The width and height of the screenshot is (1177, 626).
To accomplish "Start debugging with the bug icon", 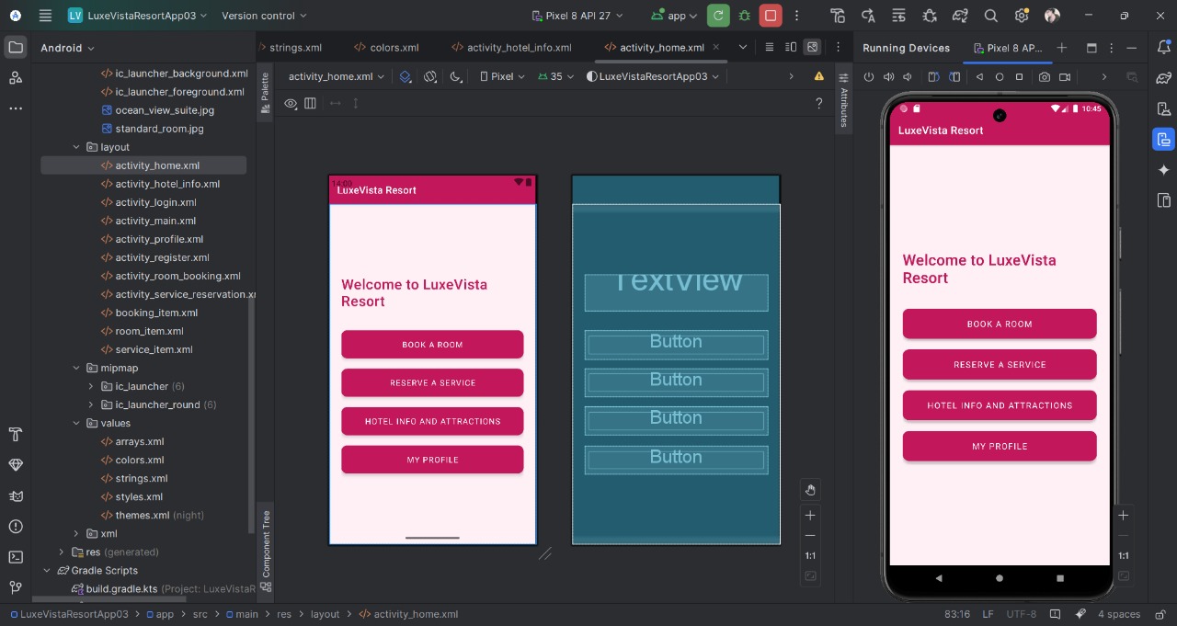I will point(745,16).
